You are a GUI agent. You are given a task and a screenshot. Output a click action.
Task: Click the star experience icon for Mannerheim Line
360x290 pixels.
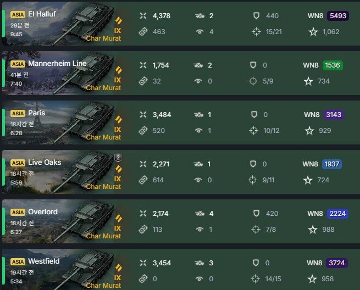308,81
